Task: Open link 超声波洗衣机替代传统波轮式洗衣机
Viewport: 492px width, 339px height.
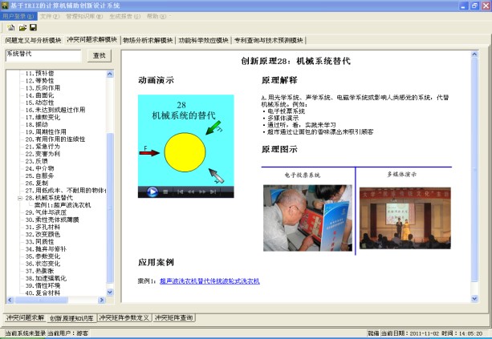Action: pyautogui.click(x=209, y=282)
